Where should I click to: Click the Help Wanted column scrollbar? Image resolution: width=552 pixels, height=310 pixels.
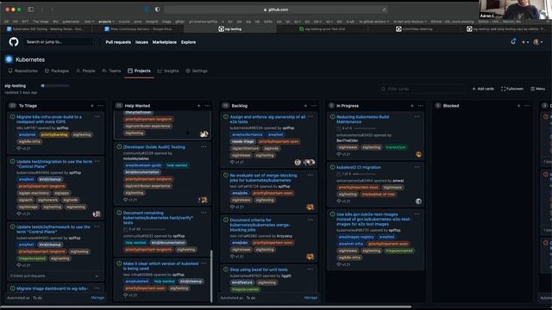tap(211, 276)
